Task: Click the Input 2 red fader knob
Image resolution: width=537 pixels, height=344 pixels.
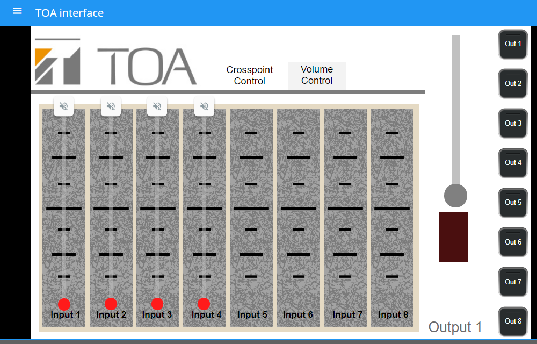Action: [111, 304]
